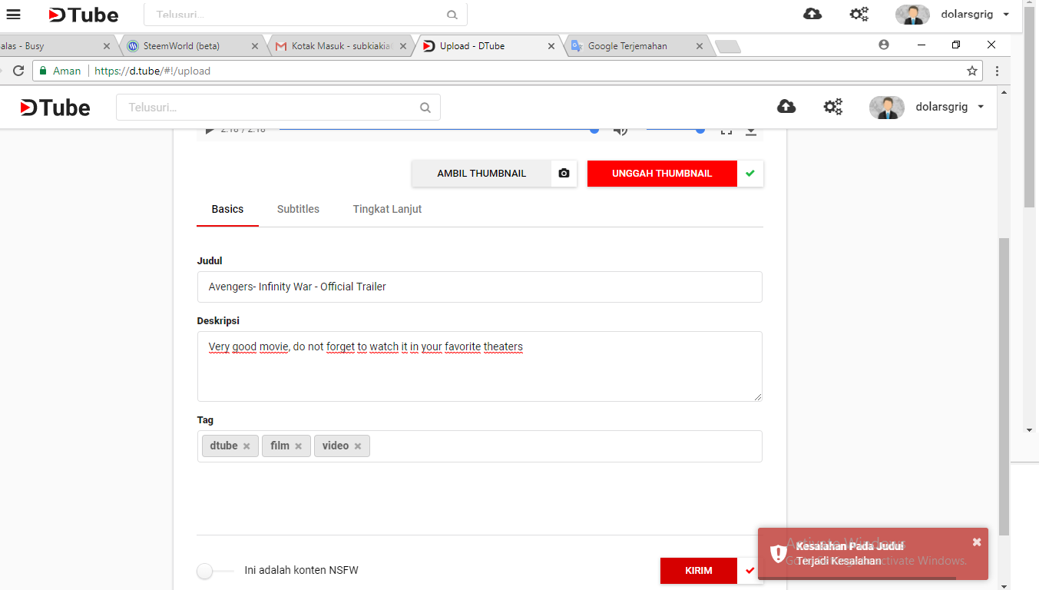The width and height of the screenshot is (1049, 590).
Task: Bookmark the page with the star icon
Action: pos(972,71)
